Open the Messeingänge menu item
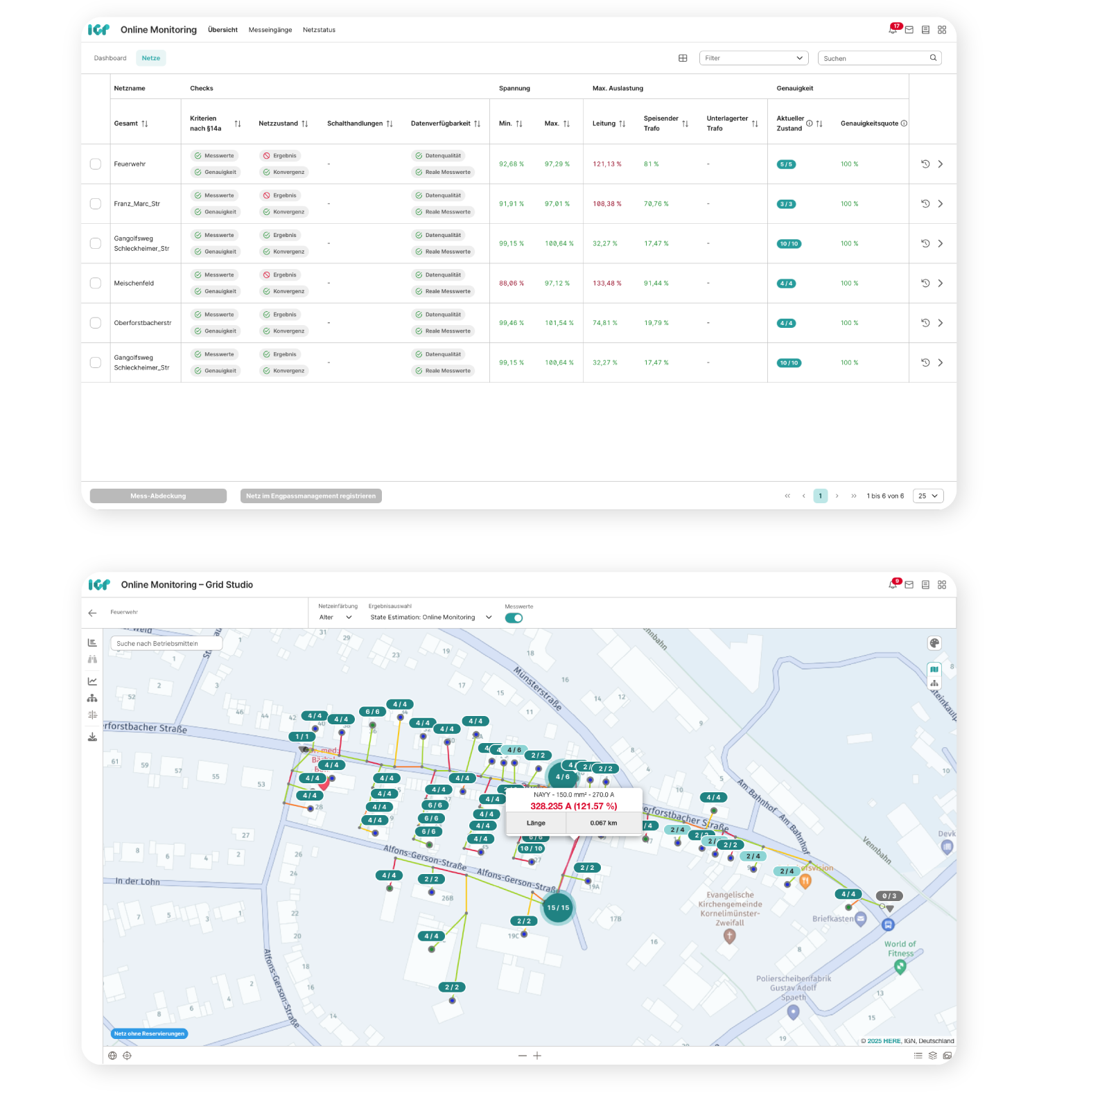1109x1109 pixels. (x=270, y=30)
